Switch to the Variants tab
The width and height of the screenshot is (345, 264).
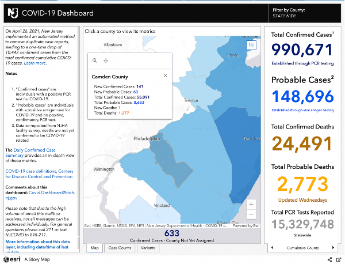148,248
